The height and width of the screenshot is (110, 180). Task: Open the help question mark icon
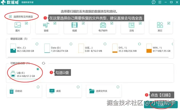(x=154, y=2)
